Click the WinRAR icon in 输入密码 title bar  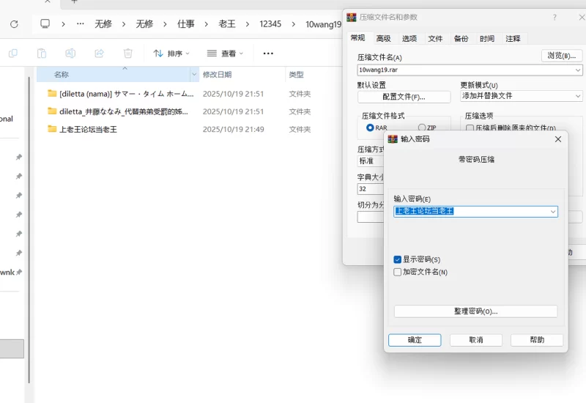pyautogui.click(x=393, y=139)
